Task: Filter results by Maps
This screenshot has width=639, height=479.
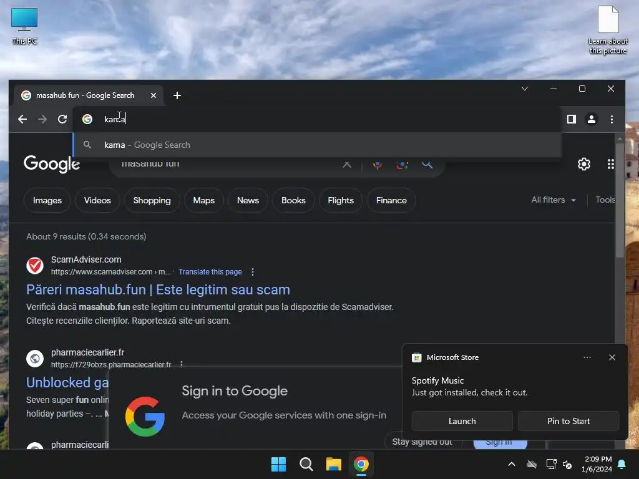Action: tap(204, 200)
